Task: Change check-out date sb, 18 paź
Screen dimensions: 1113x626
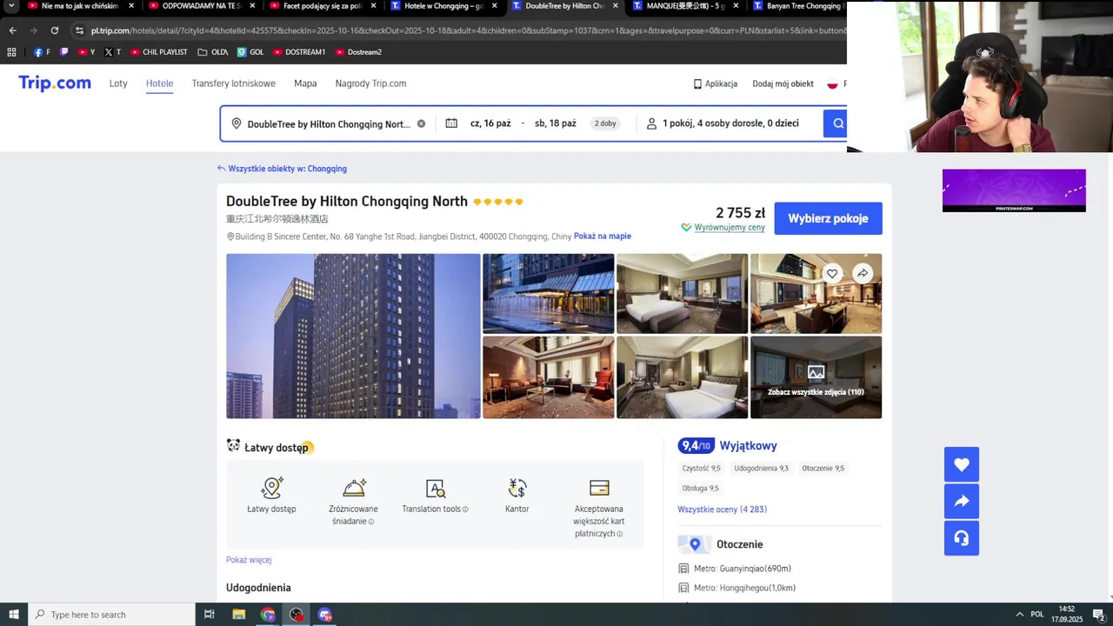Action: point(555,123)
